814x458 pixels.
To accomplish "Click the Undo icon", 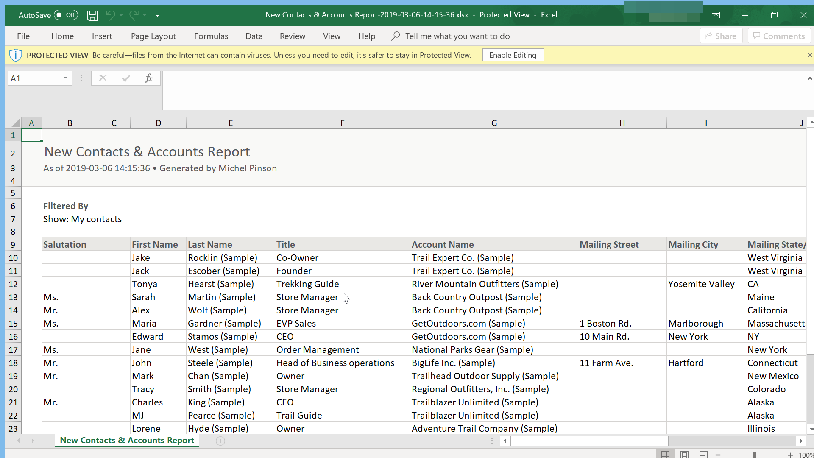I will (111, 15).
